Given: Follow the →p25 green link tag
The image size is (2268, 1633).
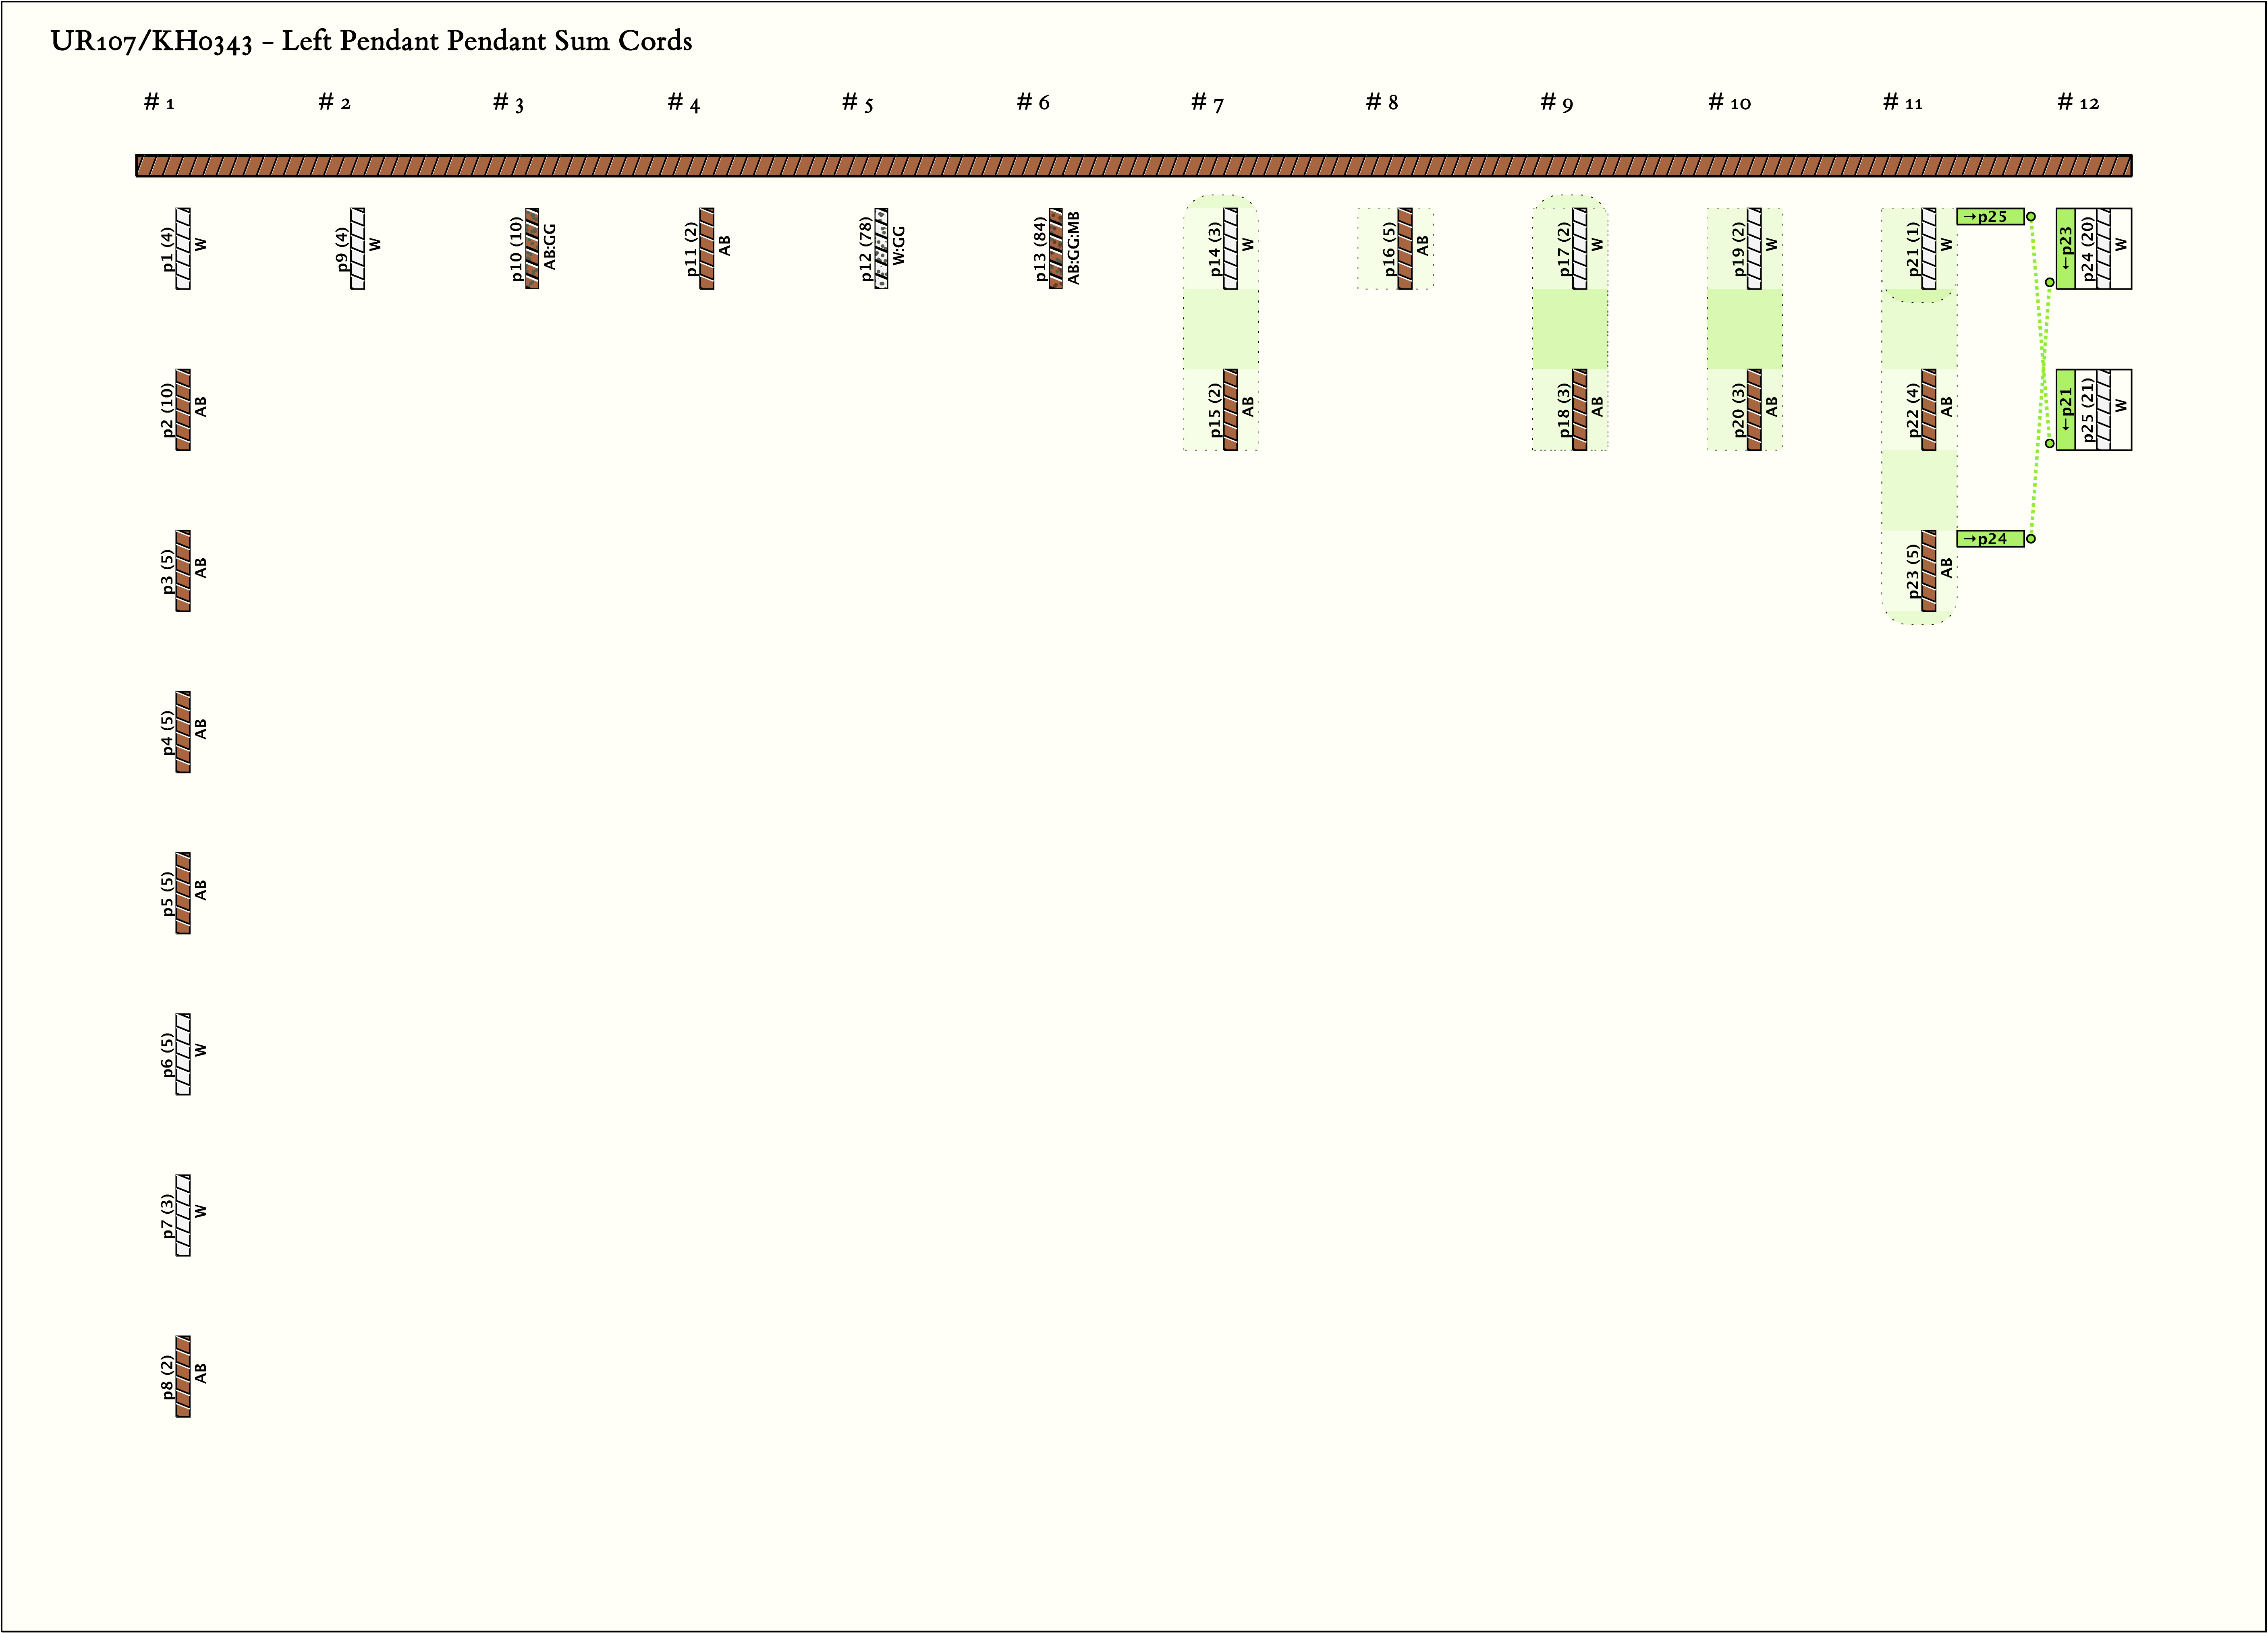Looking at the screenshot, I should 1989,216.
